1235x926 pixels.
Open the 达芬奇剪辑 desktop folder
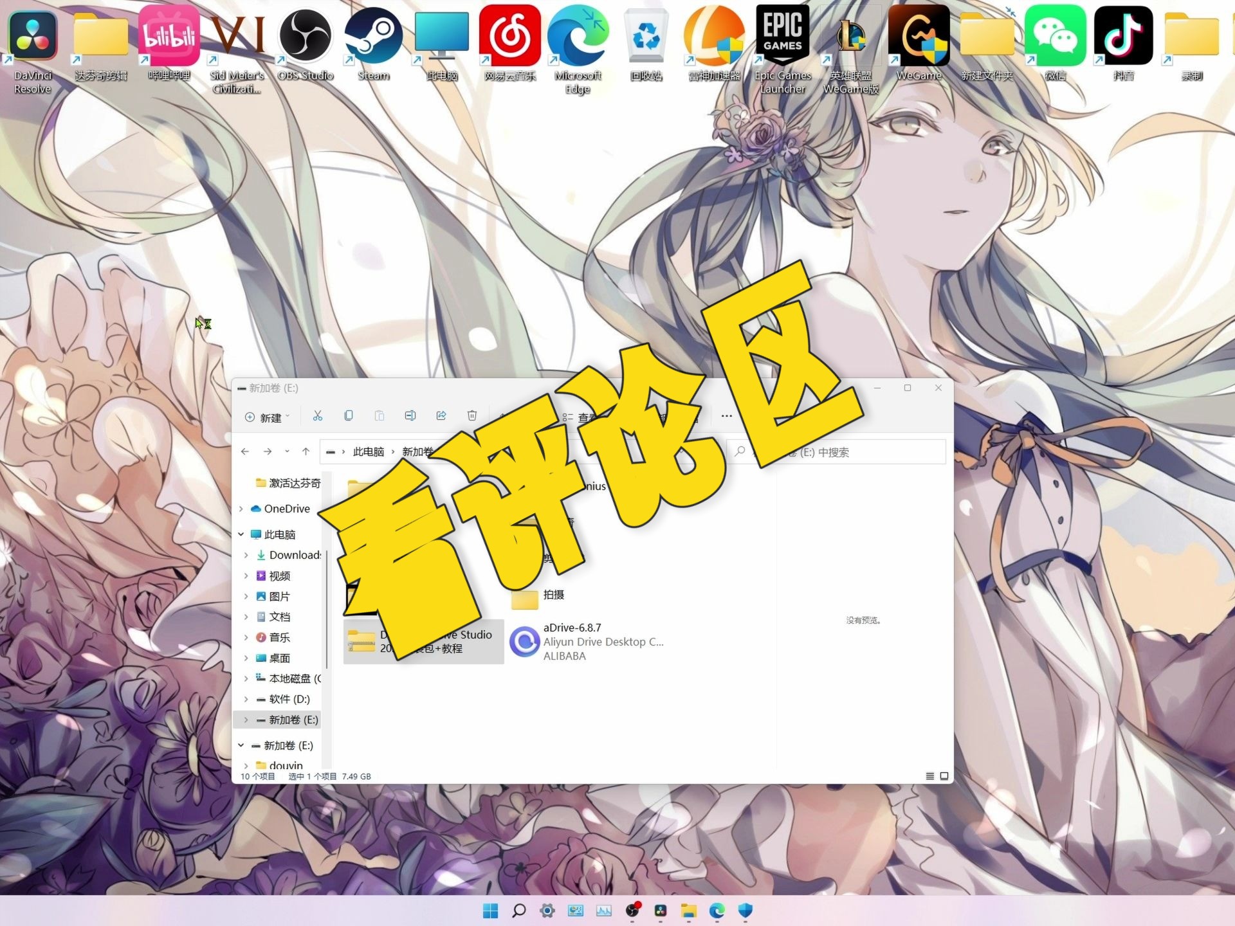tap(101, 45)
